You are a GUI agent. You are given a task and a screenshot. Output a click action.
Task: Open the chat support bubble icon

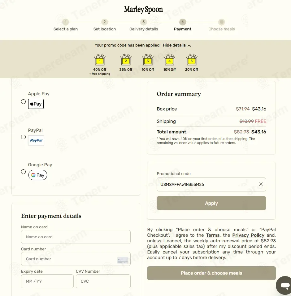(x=284, y=285)
